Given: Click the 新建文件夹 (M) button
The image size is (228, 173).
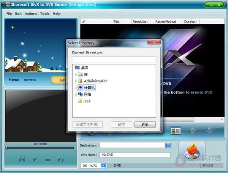Looking at the screenshot, I should point(87,124).
